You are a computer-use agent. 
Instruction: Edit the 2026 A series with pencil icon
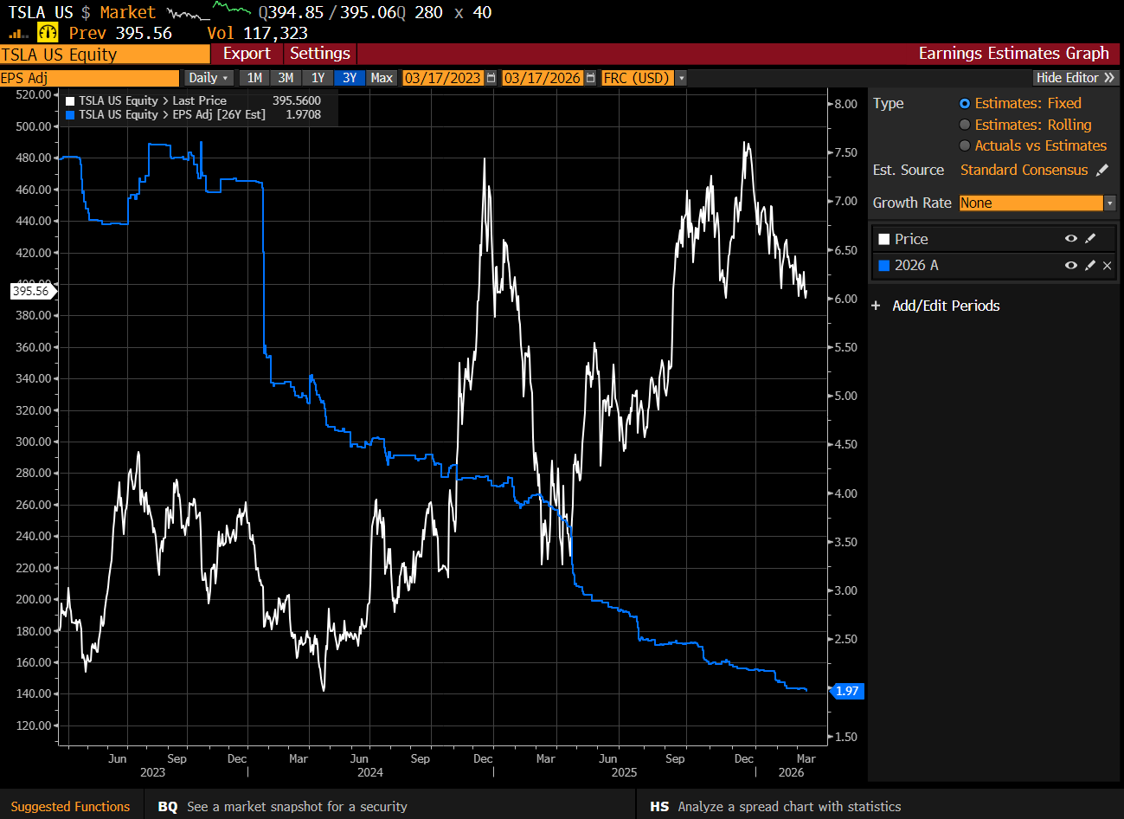[x=1090, y=265]
